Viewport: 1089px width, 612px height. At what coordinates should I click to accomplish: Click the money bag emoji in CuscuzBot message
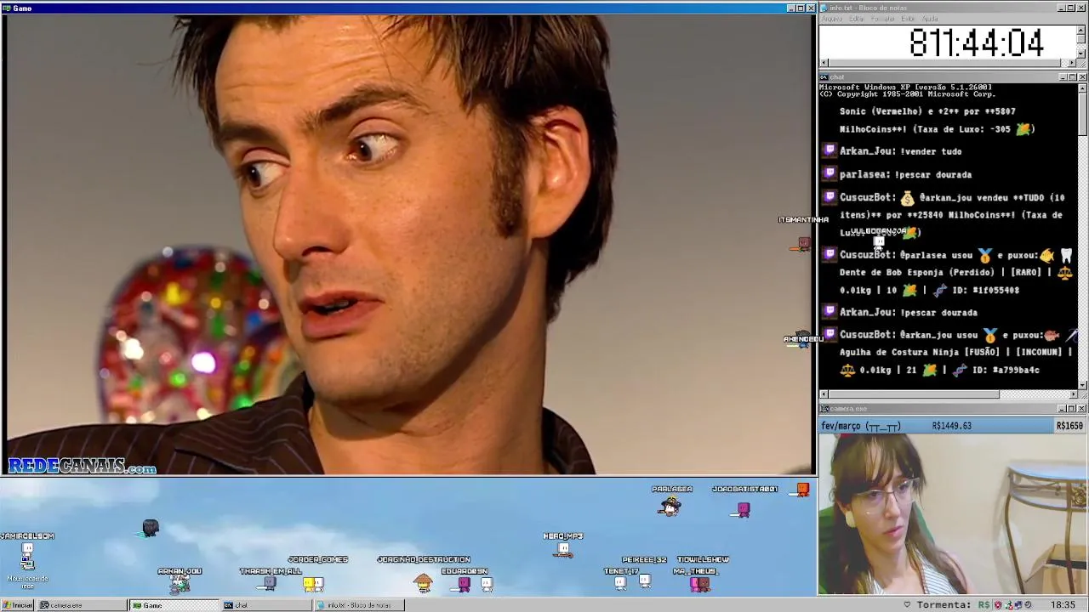click(907, 198)
